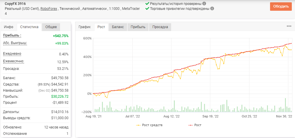This screenshot has width=295, height=138.
Task: Open the RoboForex broker link
Action: (x=49, y=9)
